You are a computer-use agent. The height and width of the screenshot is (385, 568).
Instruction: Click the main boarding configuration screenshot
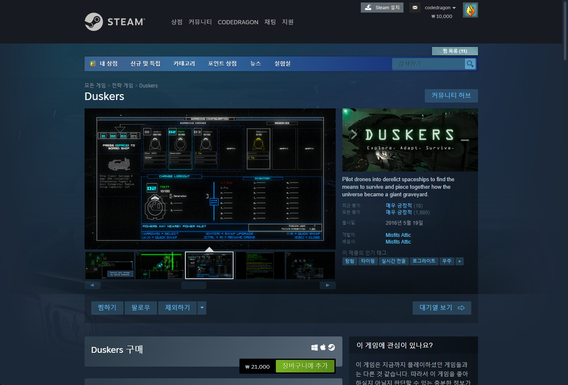(210, 179)
